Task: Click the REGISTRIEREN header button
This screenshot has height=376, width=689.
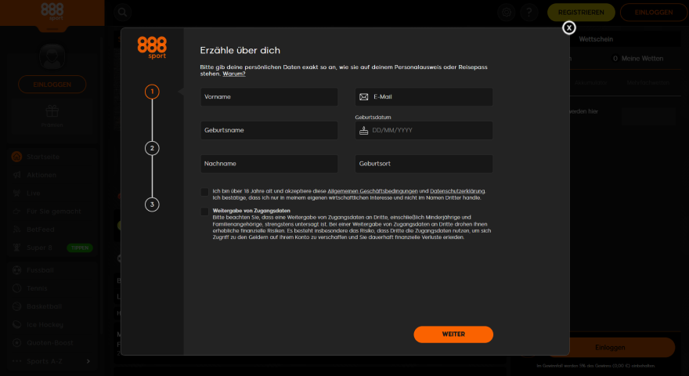Action: click(581, 13)
